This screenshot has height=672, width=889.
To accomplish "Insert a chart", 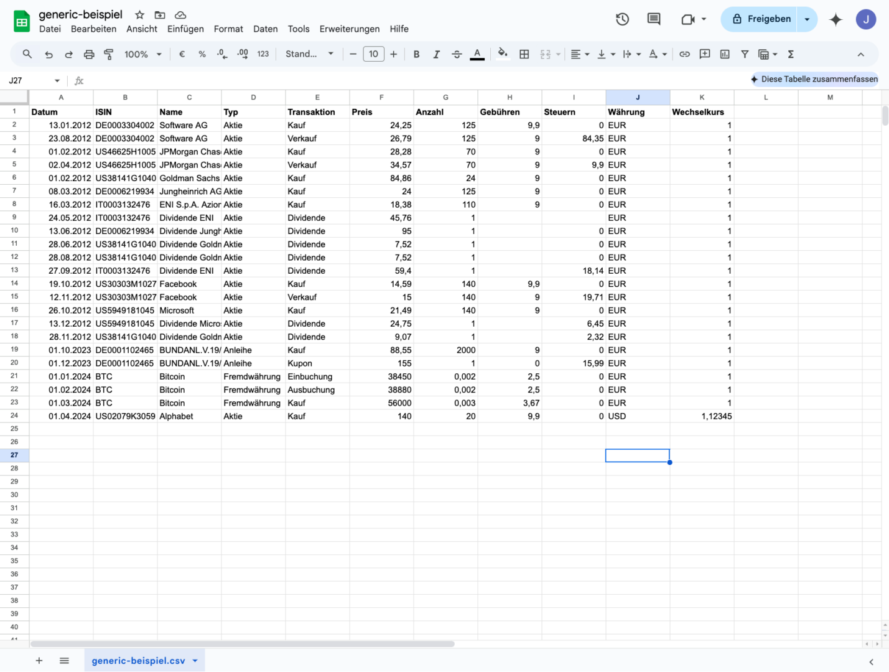I will pos(725,54).
